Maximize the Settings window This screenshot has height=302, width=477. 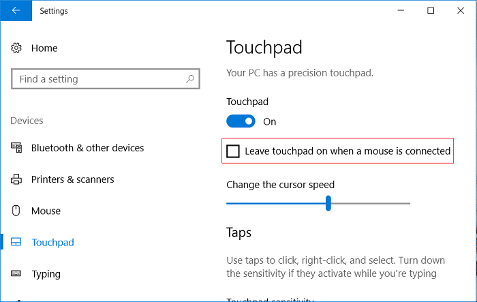pos(431,11)
